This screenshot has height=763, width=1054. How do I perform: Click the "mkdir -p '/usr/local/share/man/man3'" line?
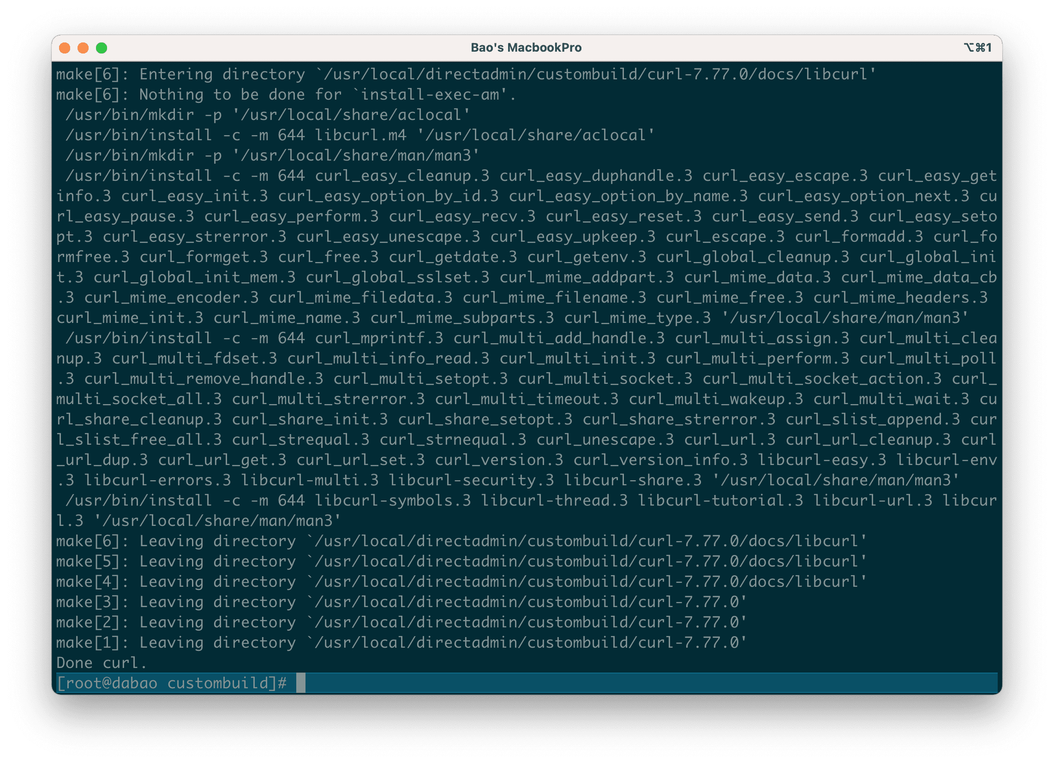[273, 155]
